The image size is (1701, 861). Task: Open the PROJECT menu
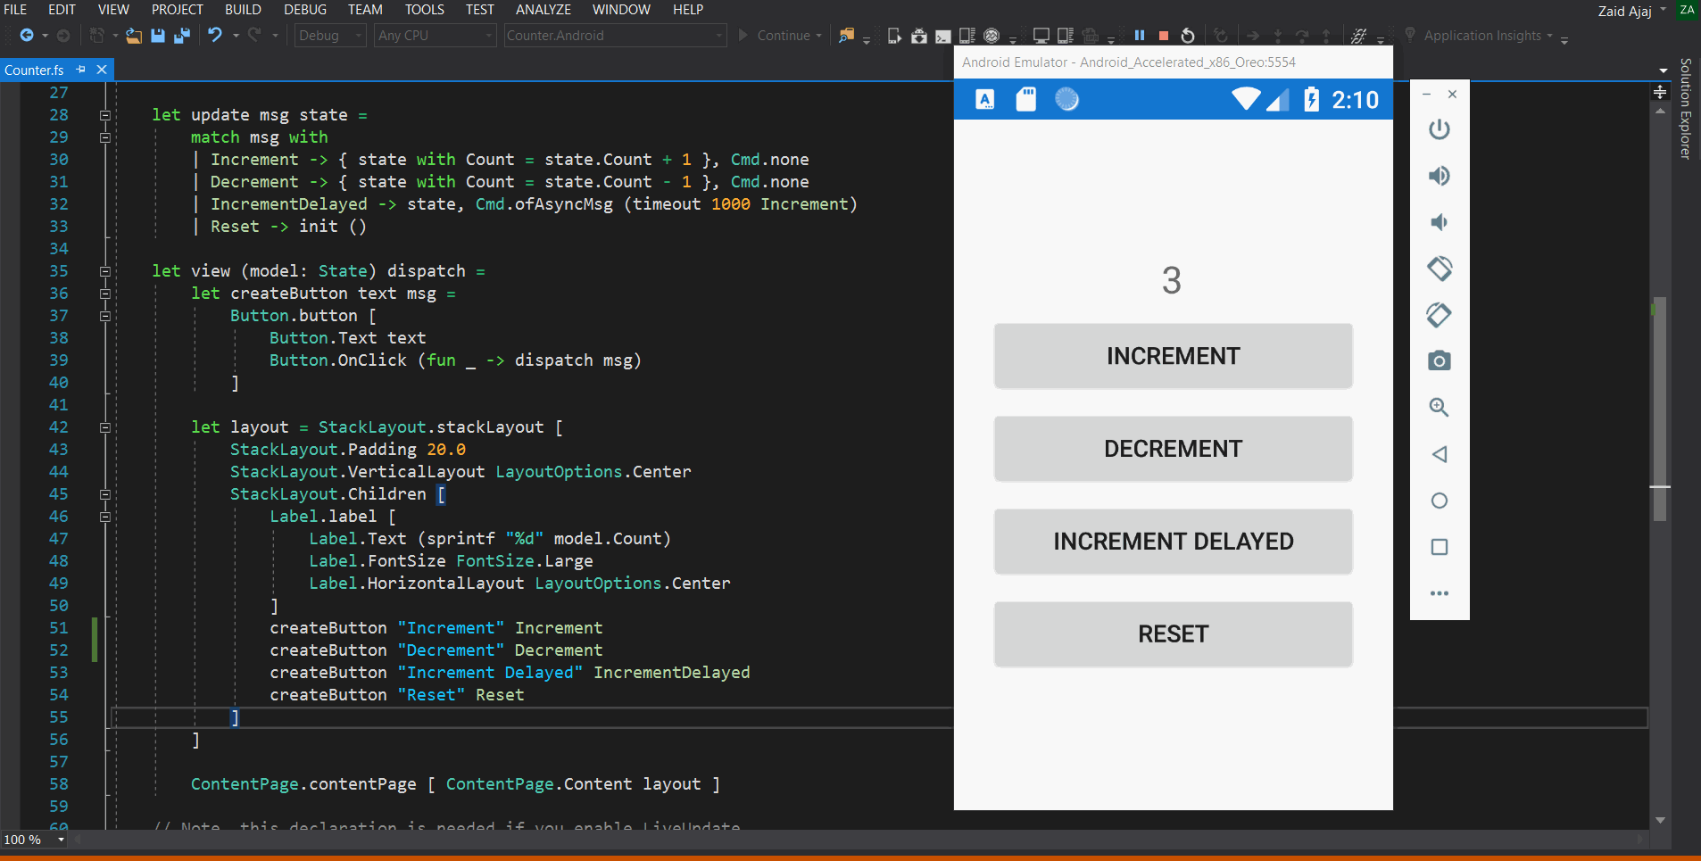tap(178, 10)
